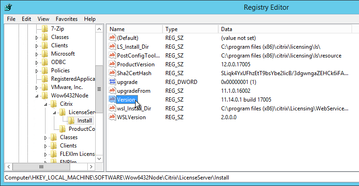The image size is (359, 186).
Task: Collapse the Wow6432Node key
Action: [x=37, y=96]
